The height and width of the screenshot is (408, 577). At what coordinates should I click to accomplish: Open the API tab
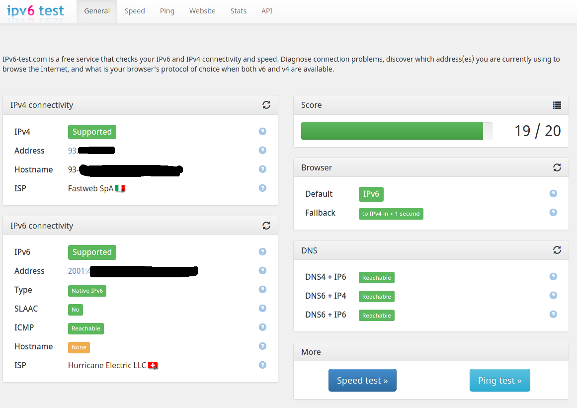267,11
